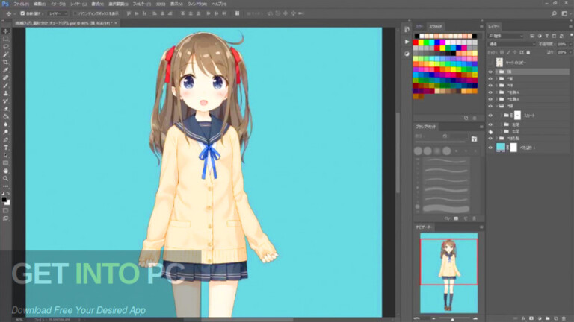Viewport: 574px width, 322px height.
Task: Select the Eraser tool
Action: point(5,109)
